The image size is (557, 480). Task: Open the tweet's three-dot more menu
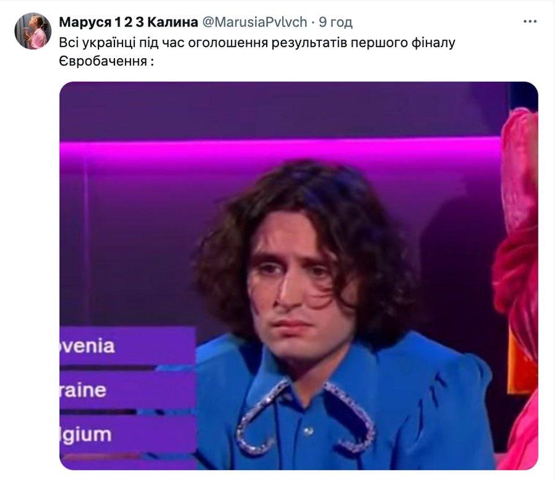click(x=530, y=22)
